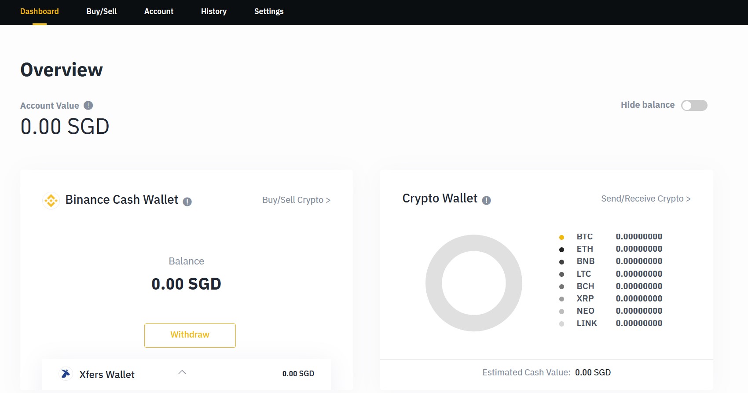This screenshot has height=393, width=748.
Task: Select the Dashboard tab
Action: pyautogui.click(x=40, y=11)
